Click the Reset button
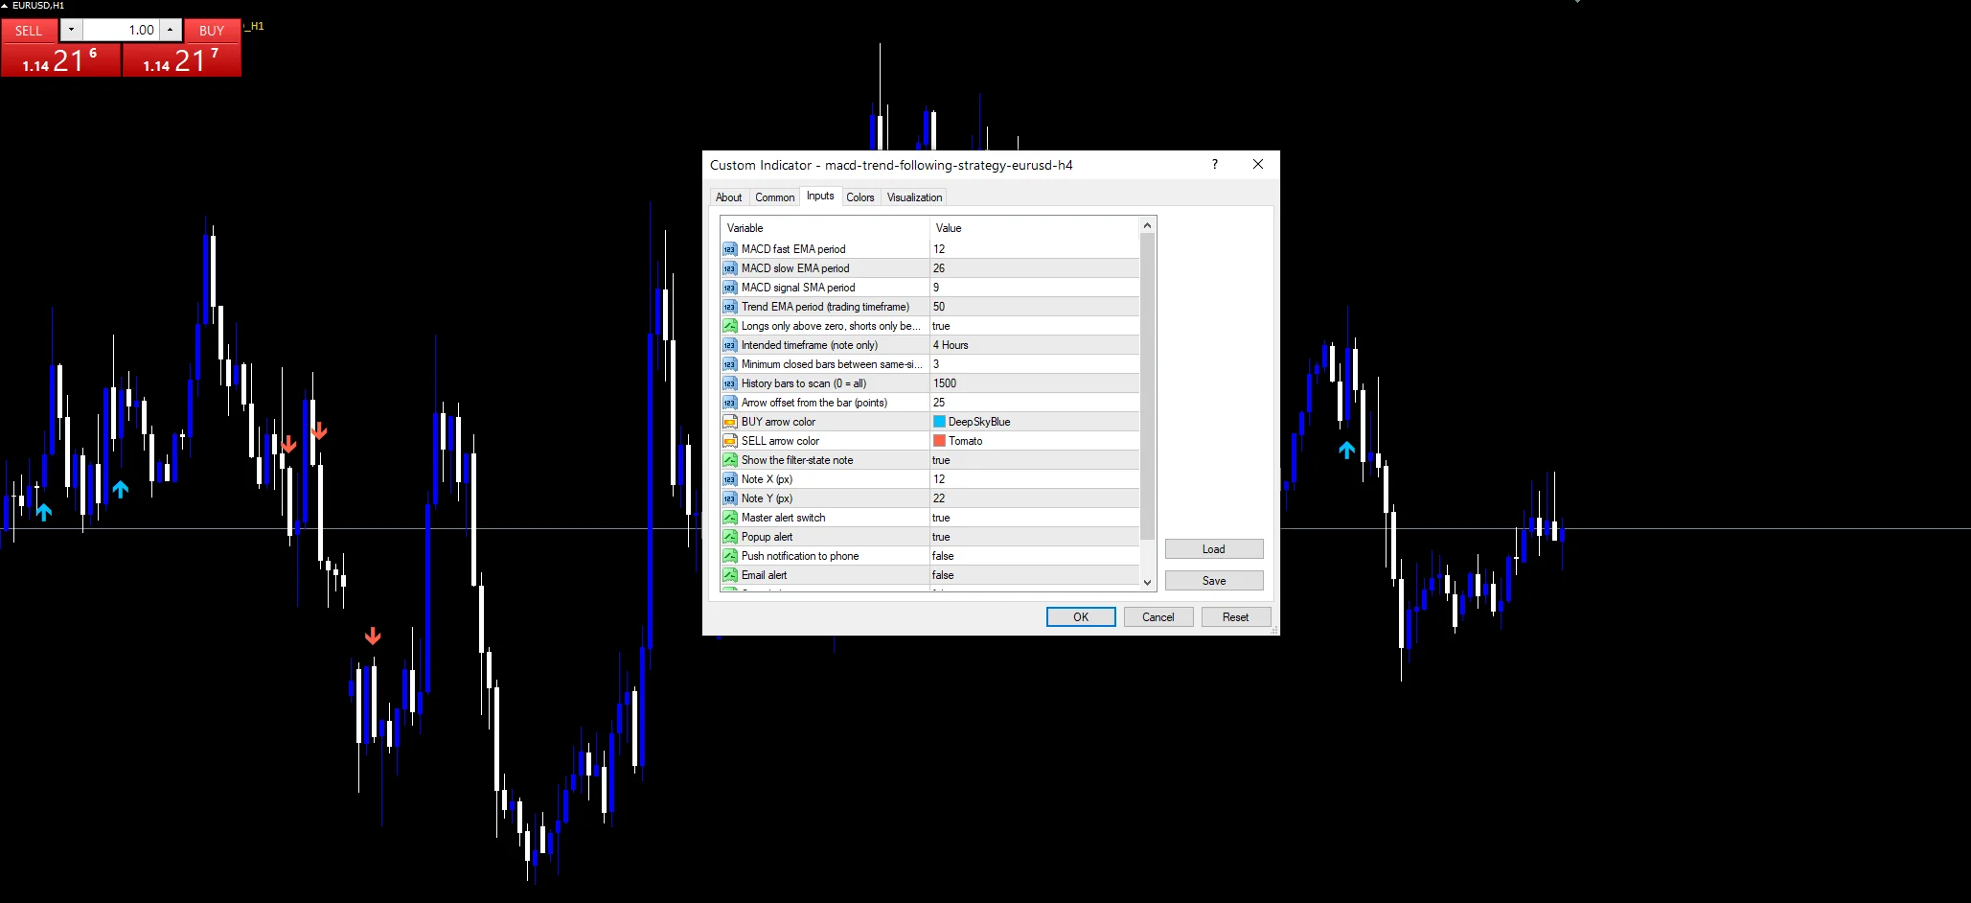 point(1236,617)
